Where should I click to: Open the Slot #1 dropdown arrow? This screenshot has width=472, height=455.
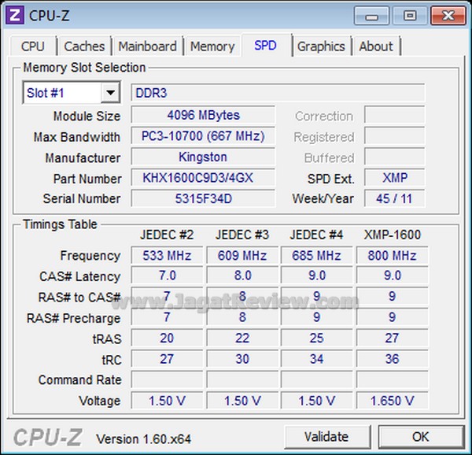110,92
